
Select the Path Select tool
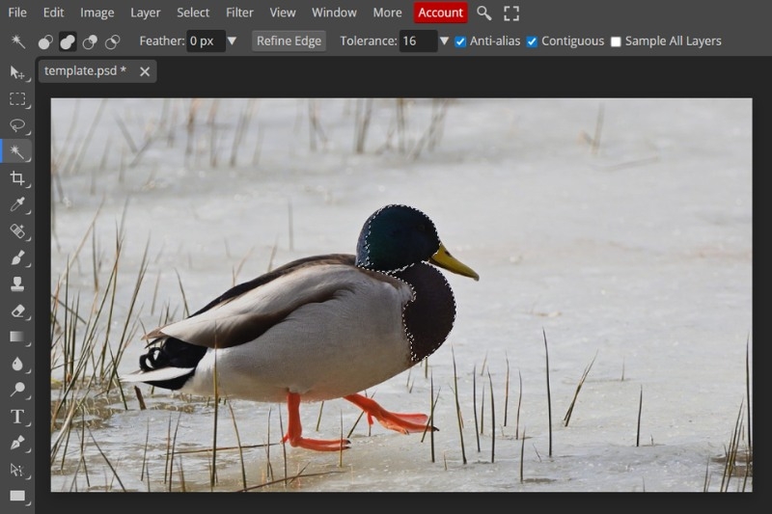click(17, 470)
